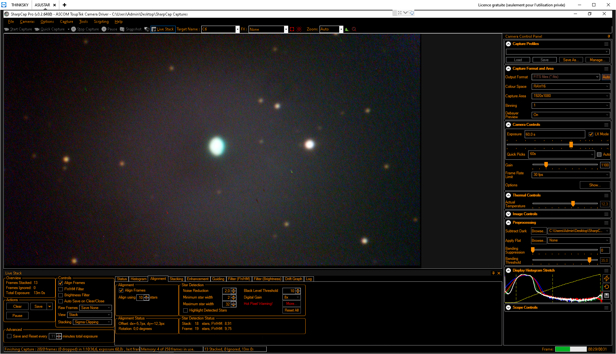Toggle the LX Mode checkbox
Image resolution: width=616 pixels, height=354 pixels.
(591, 134)
